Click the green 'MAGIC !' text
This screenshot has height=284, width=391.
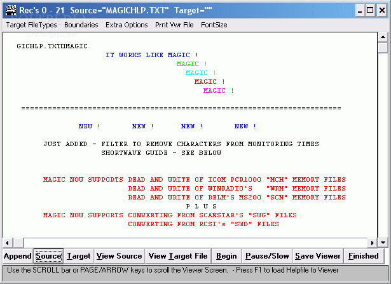point(191,64)
